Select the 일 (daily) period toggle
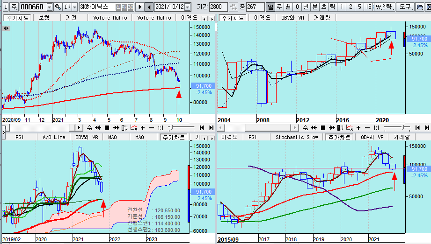Image resolution: width=431 pixels, height=244 pixels. point(270,7)
